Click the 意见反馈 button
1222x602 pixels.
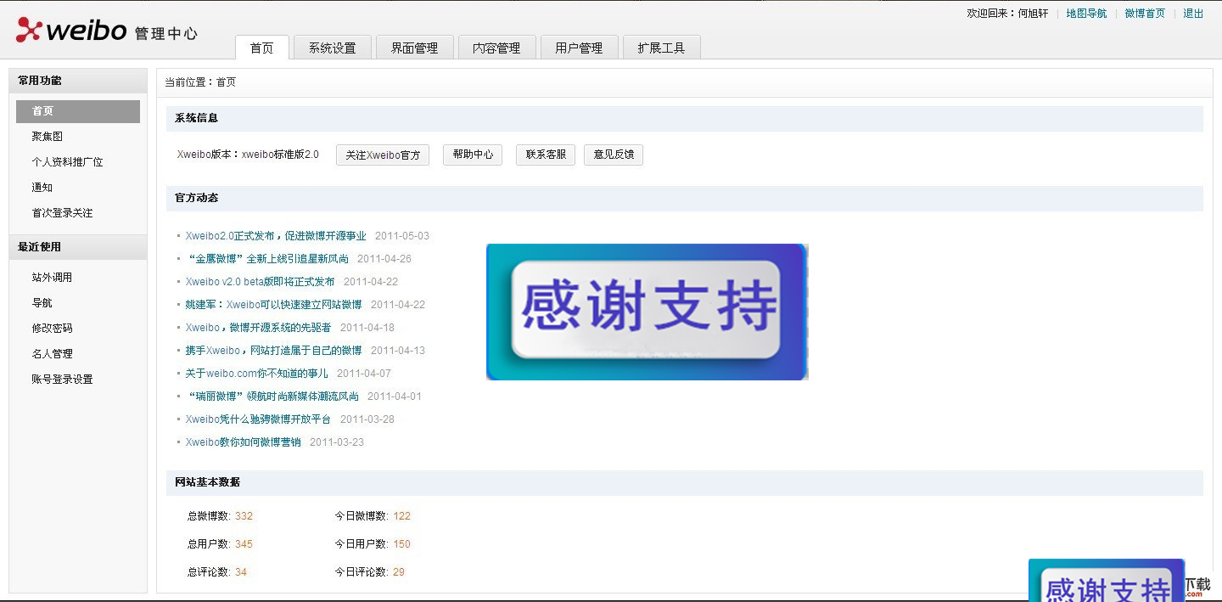[614, 155]
